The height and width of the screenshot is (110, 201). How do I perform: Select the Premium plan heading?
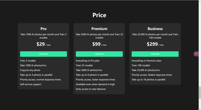[99, 29]
